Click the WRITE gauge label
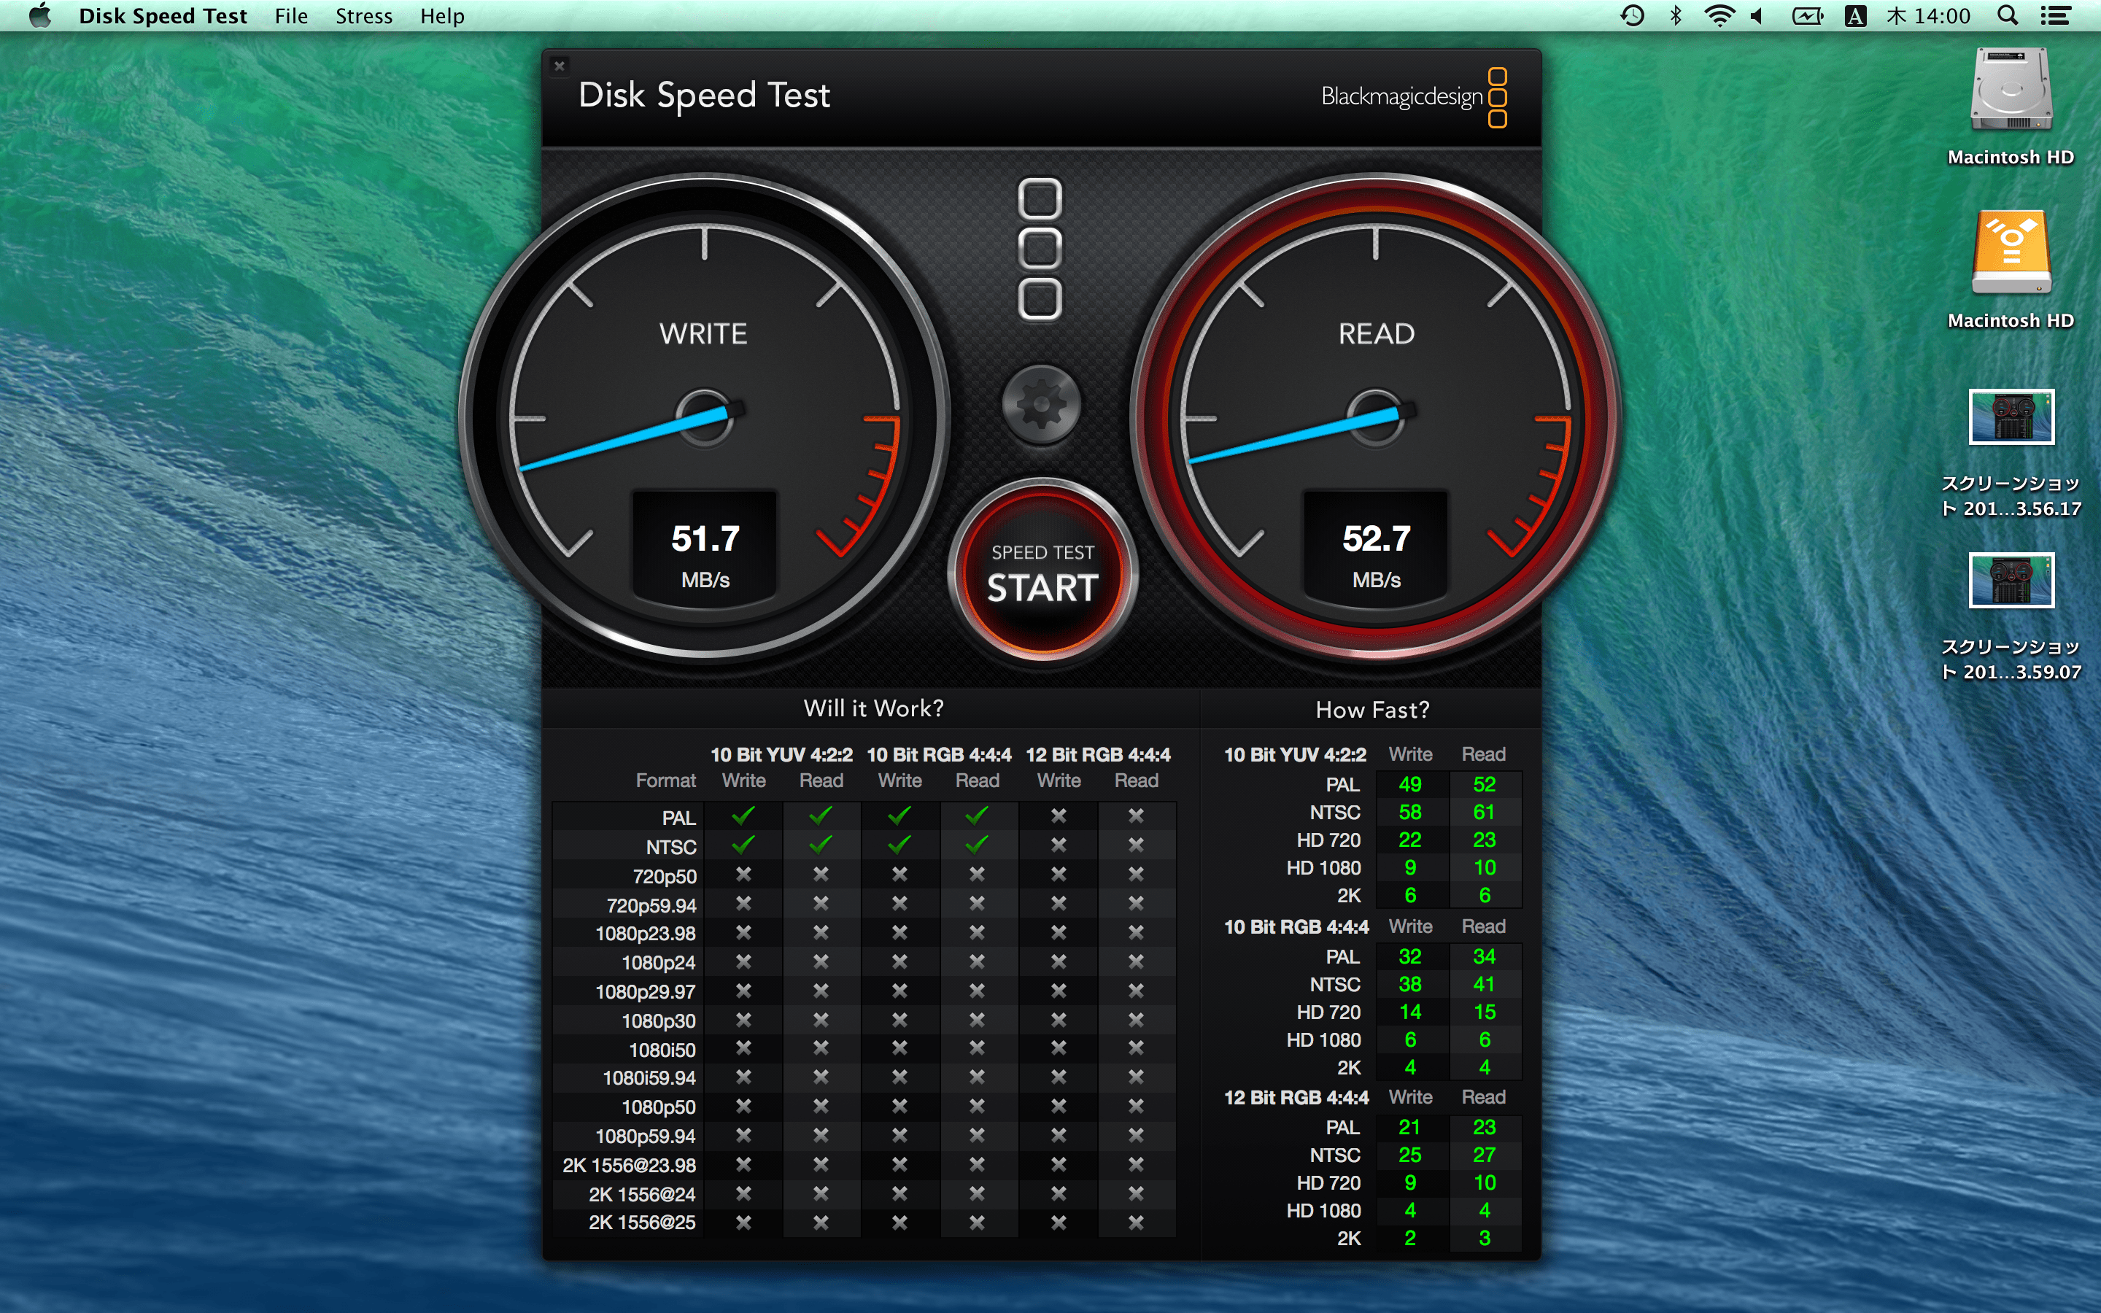The image size is (2101, 1313). click(703, 333)
